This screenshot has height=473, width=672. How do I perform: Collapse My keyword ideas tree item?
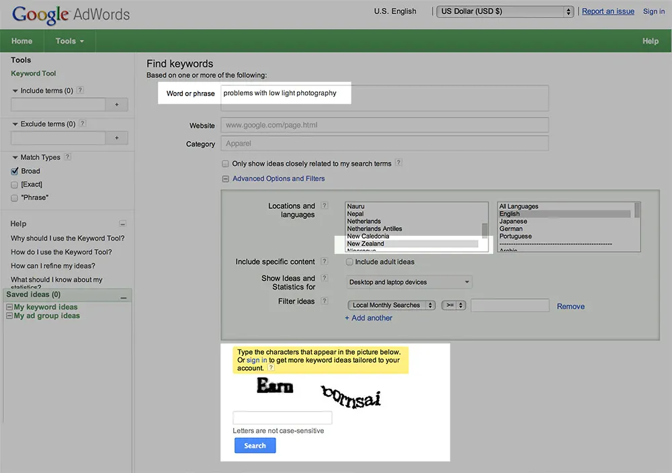pos(9,307)
